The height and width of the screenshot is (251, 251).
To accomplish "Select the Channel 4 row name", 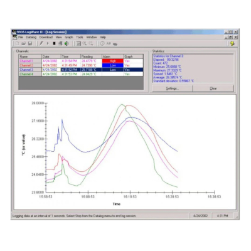I will (26, 74).
